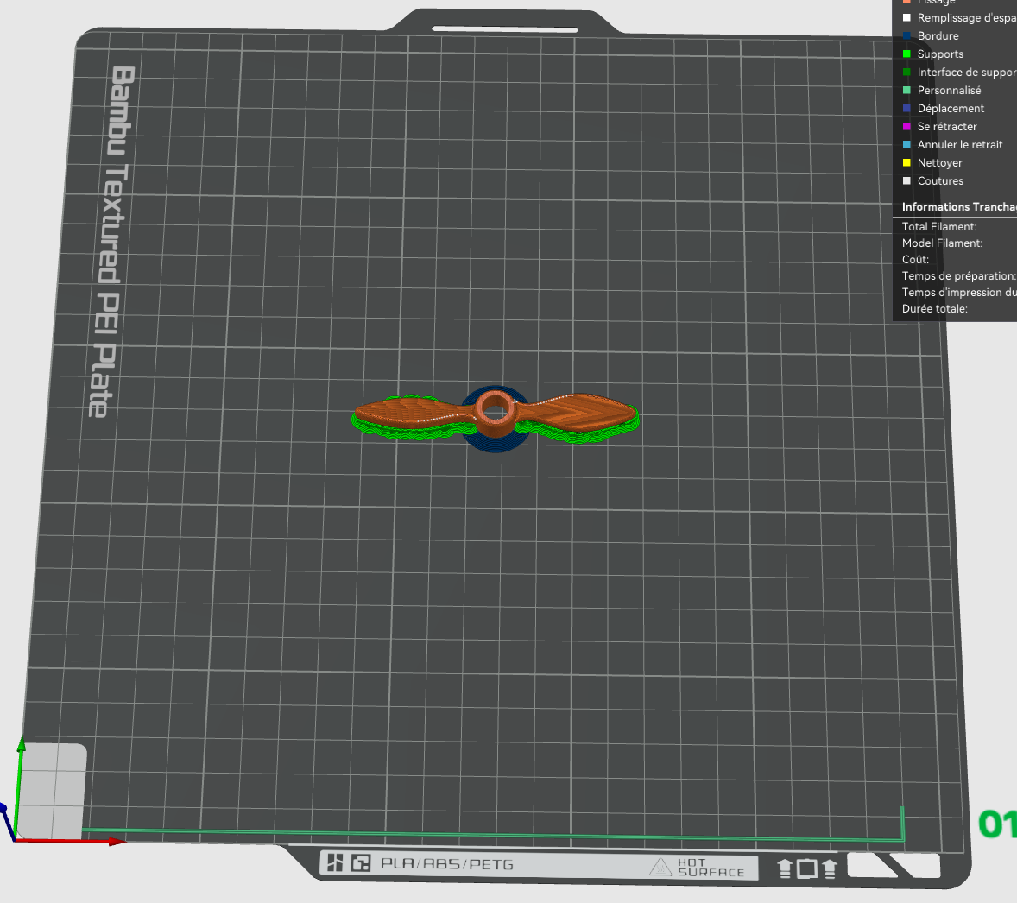Click the bright green Supports color swatch

[906, 54]
